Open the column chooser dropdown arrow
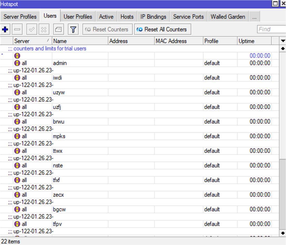The height and width of the screenshot is (245, 286). pyautogui.click(x=283, y=41)
